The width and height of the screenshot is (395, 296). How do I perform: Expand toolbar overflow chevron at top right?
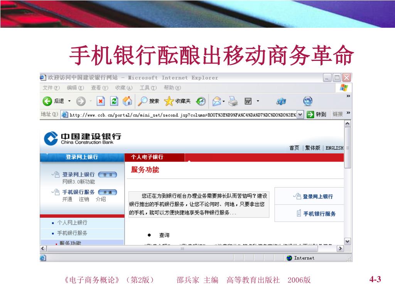click(348, 96)
